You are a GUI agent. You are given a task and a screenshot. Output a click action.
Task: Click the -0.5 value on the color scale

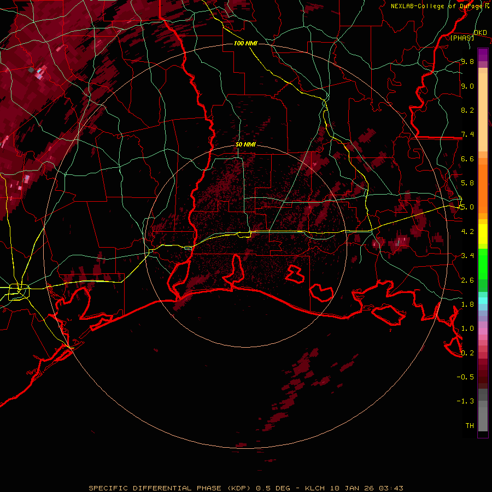tap(465, 377)
